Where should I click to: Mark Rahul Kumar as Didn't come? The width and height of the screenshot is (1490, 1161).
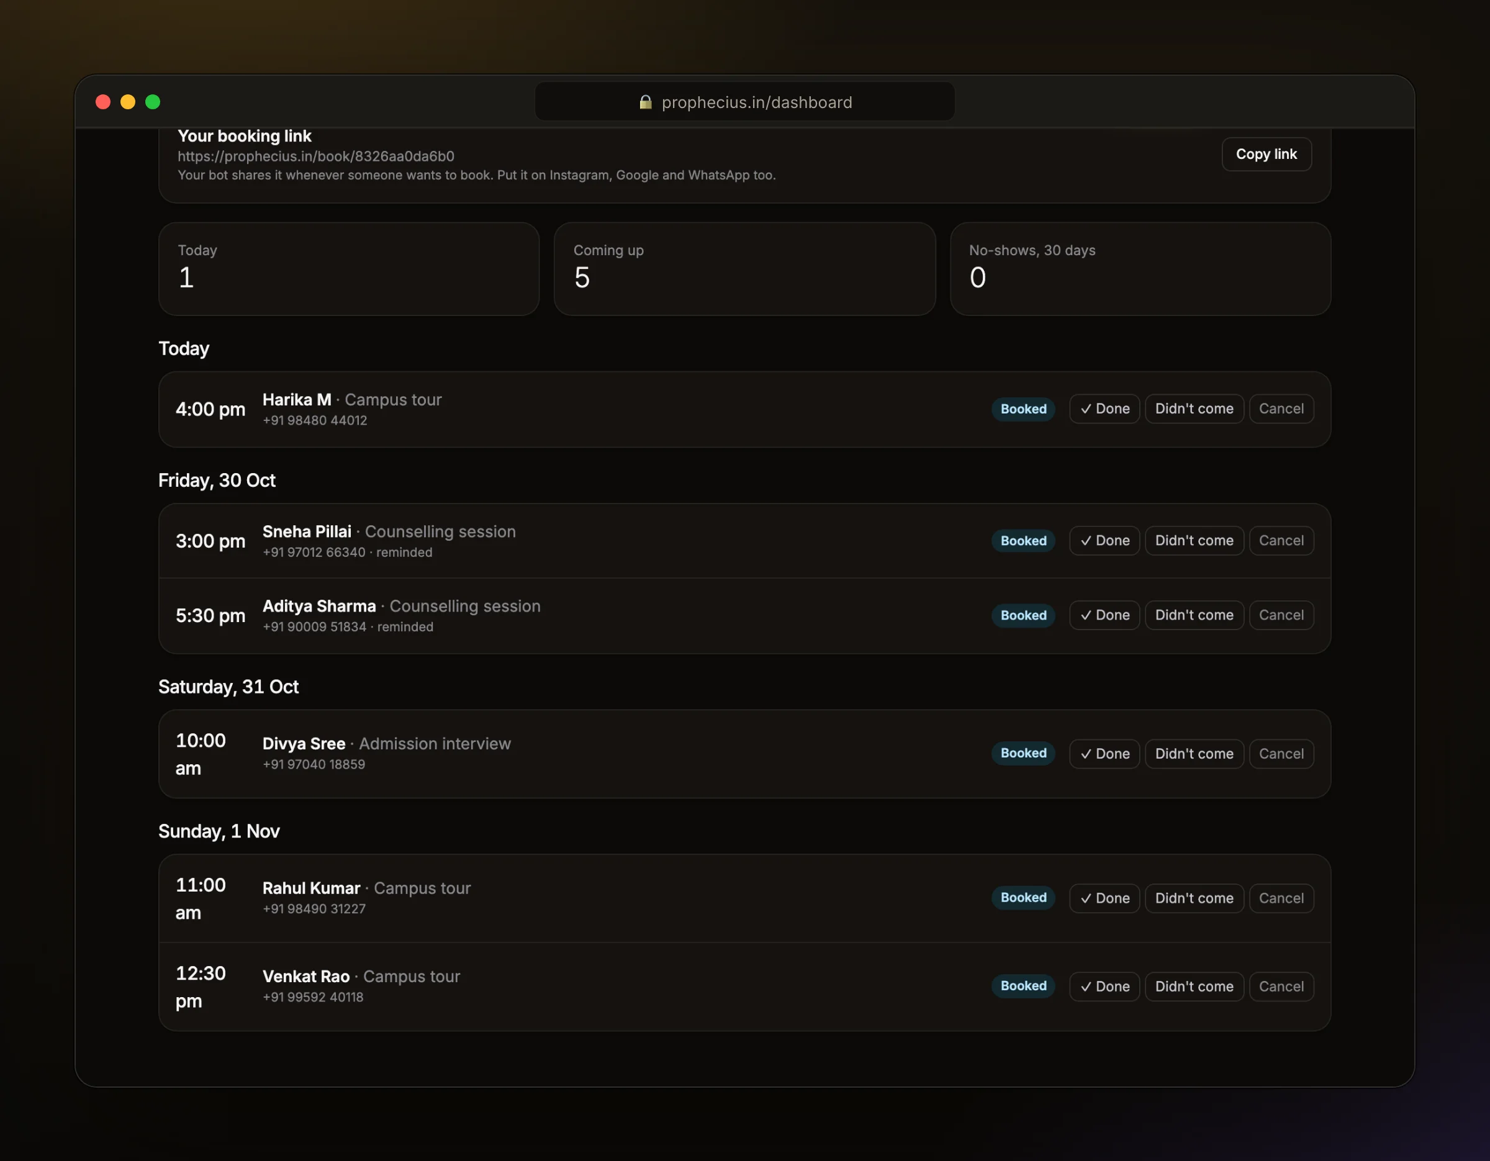coord(1194,898)
